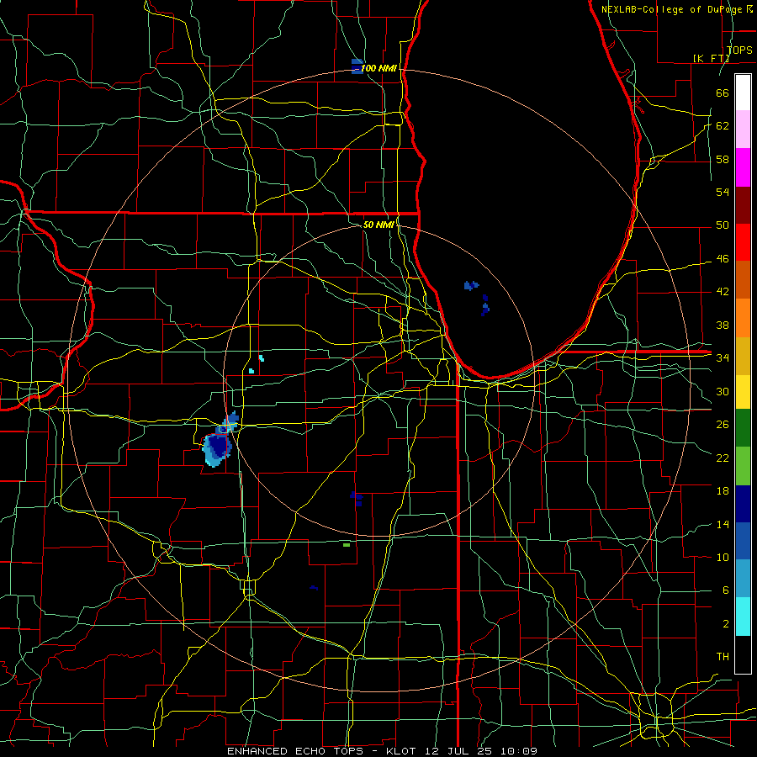The image size is (757, 757).
Task: Click the 34 scale value
Action: [x=723, y=357]
